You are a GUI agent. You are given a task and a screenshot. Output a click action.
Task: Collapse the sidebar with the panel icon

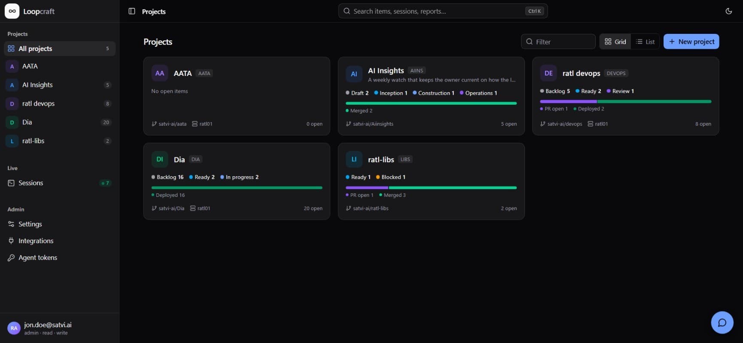pos(132,11)
